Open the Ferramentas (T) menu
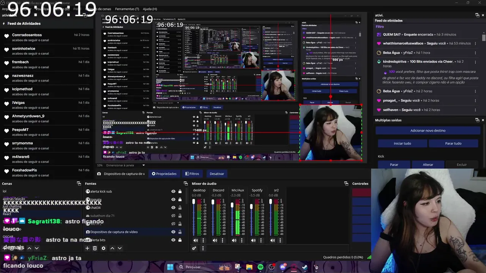This screenshot has height=273, width=486. point(127,9)
